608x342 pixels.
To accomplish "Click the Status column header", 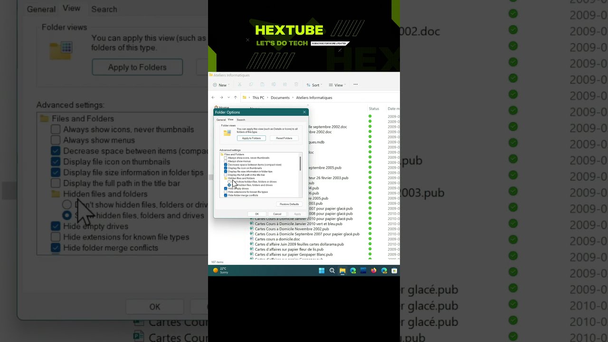I will pos(374,109).
